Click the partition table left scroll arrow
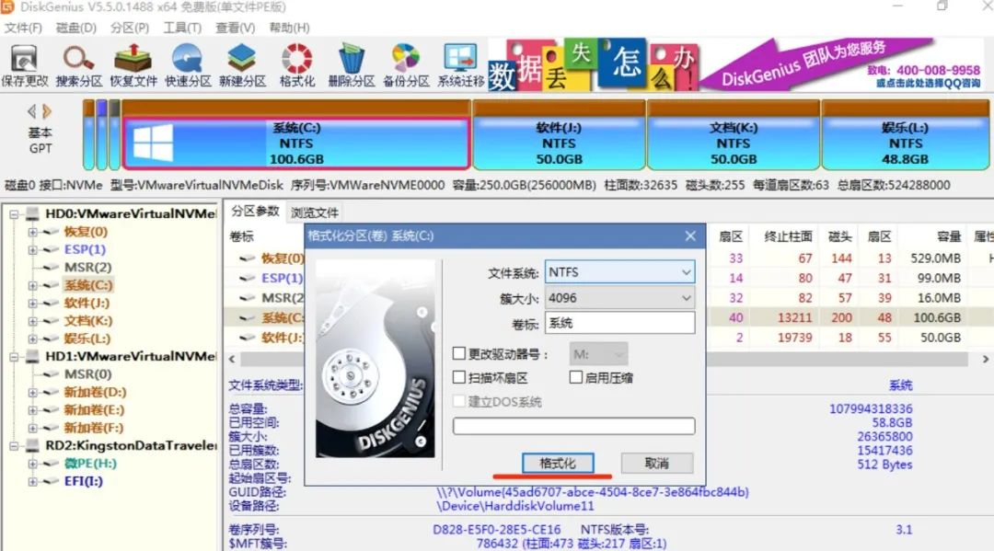 232,359
